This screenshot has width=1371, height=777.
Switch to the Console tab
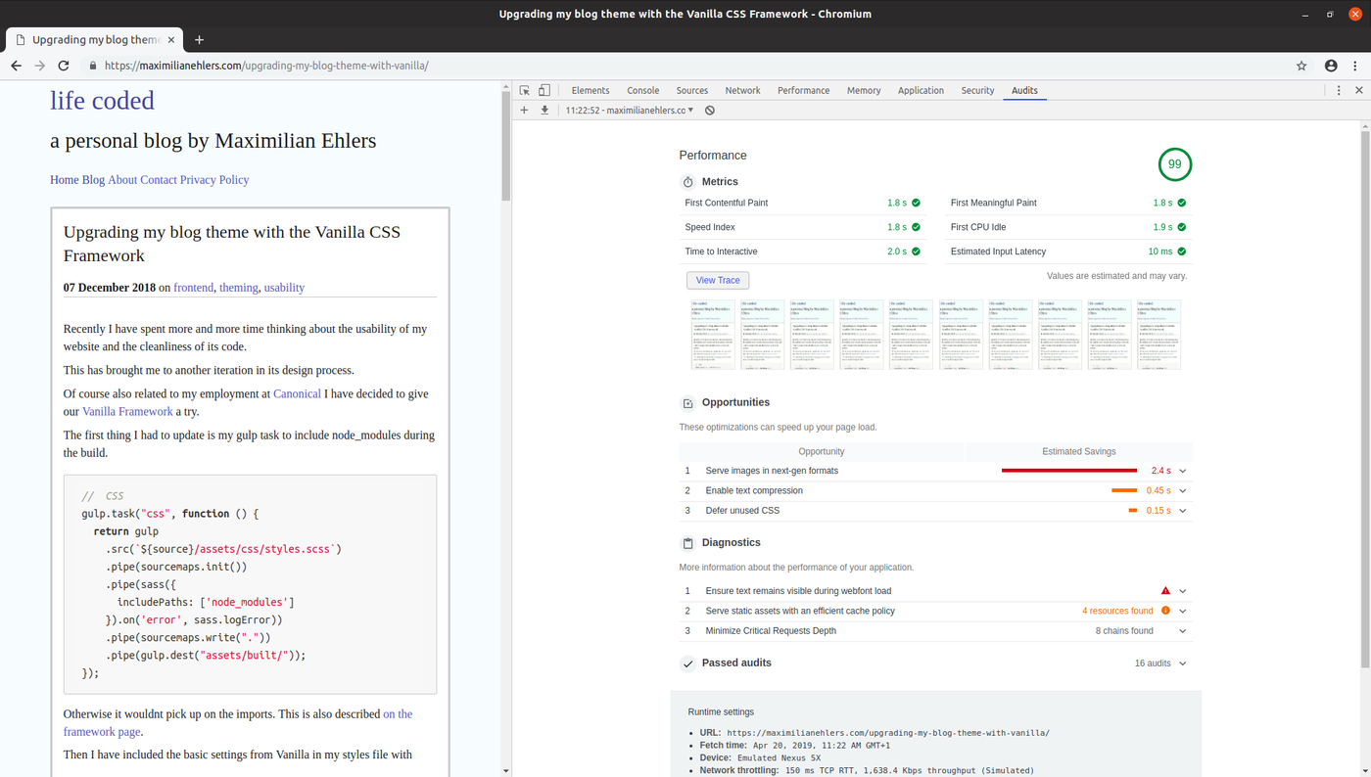[642, 90]
